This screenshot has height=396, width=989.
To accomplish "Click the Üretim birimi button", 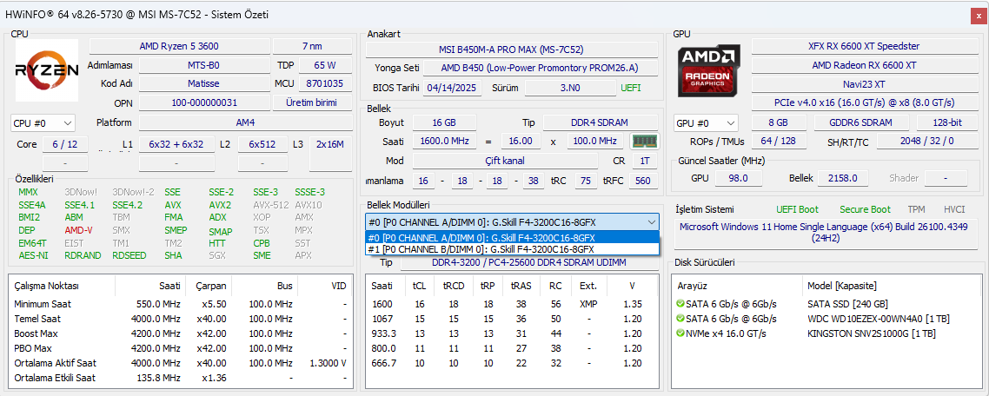I will click(312, 102).
